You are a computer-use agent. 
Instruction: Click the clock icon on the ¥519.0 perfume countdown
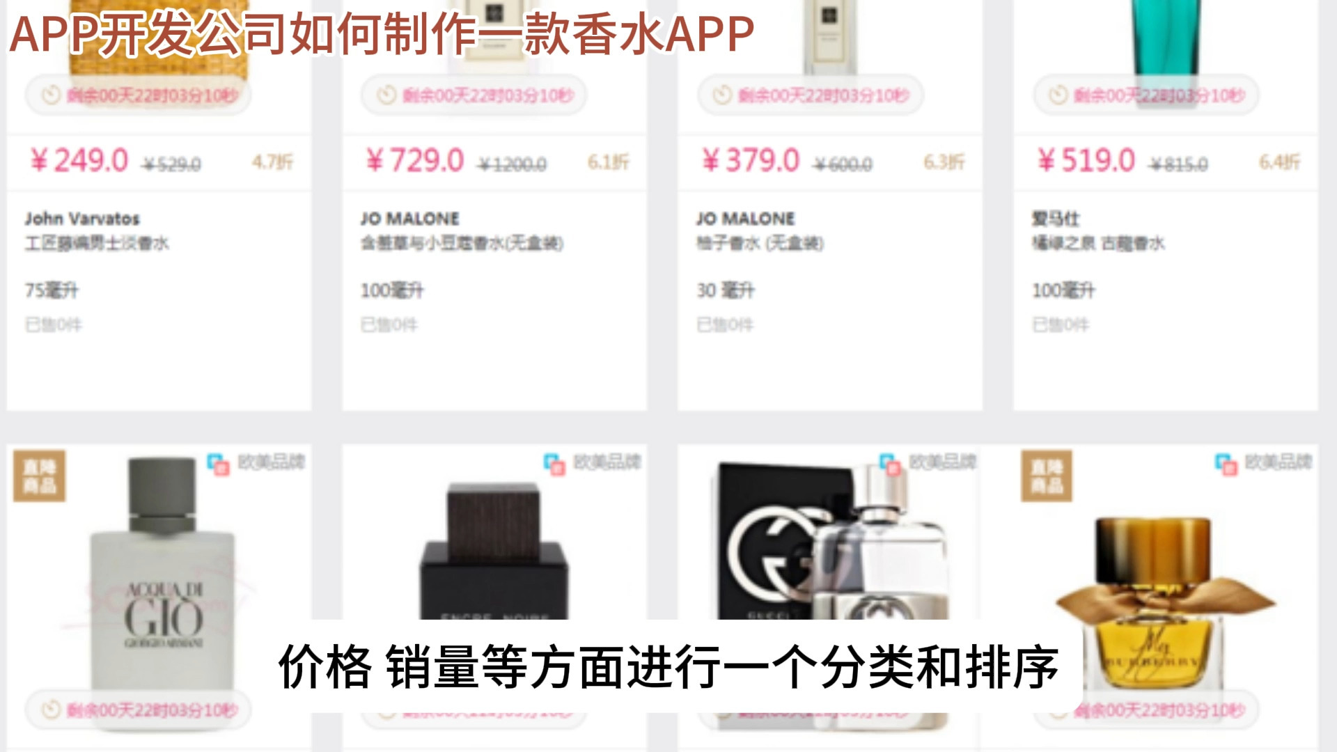[x=1058, y=95]
